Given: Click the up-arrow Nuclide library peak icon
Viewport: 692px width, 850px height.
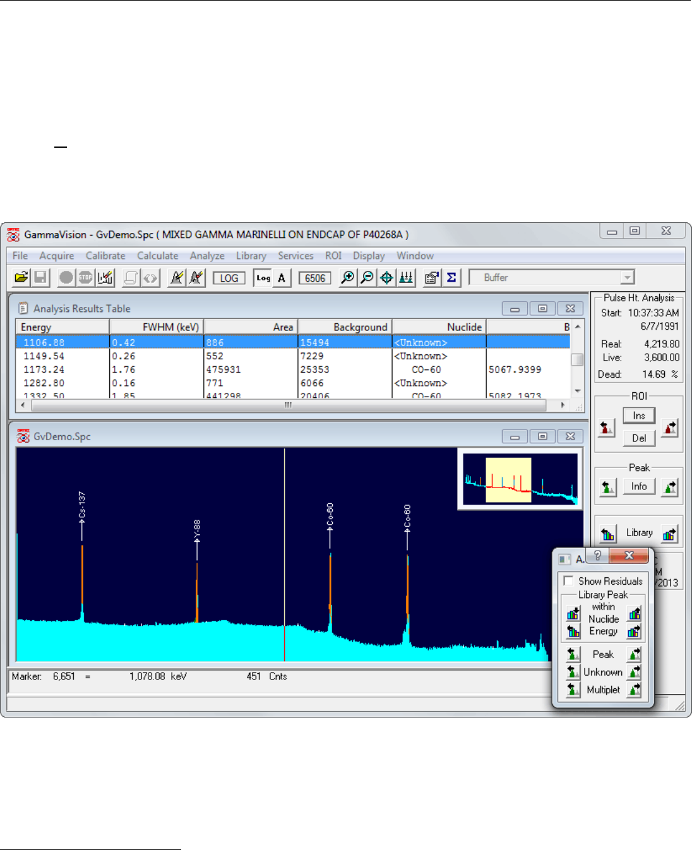Looking at the screenshot, I should 635,613.
